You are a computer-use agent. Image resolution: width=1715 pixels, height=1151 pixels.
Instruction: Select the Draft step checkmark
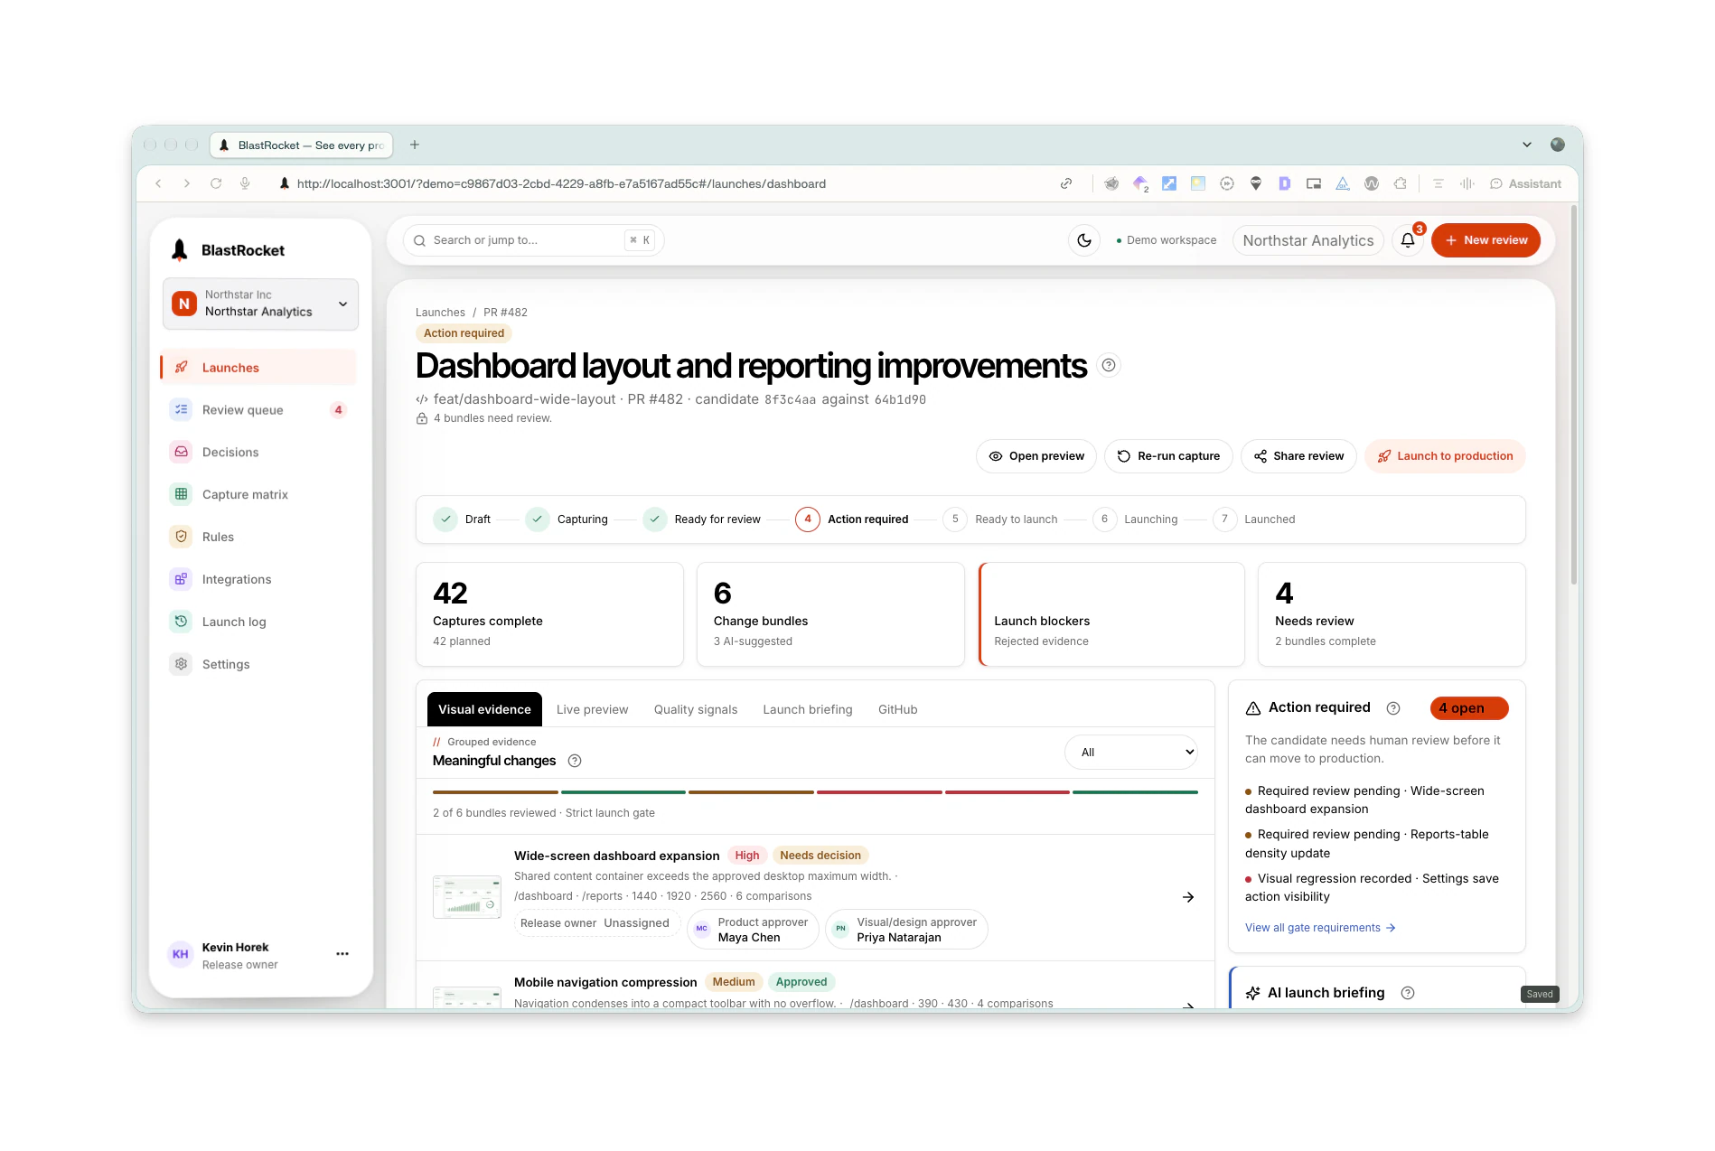(x=445, y=519)
